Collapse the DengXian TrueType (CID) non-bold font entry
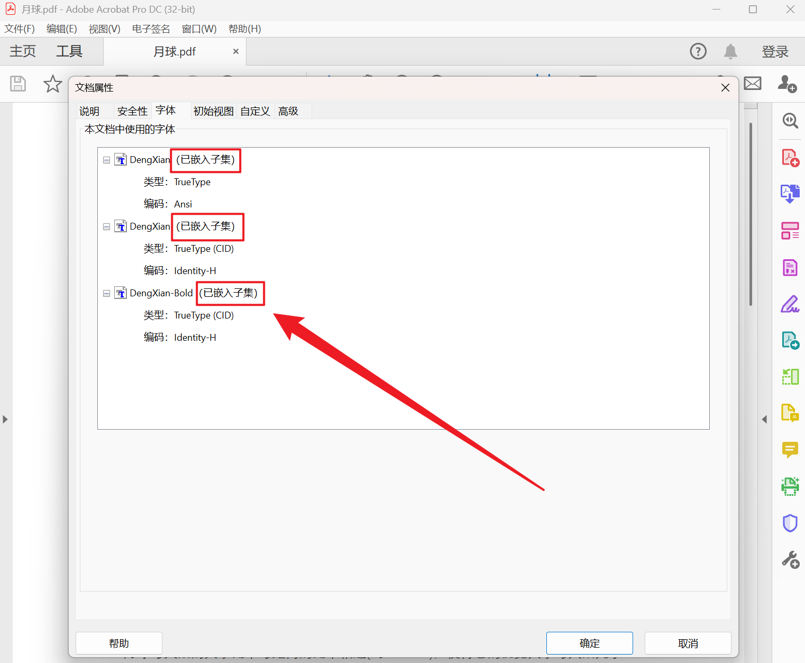Screen dimensions: 805x663 point(106,226)
